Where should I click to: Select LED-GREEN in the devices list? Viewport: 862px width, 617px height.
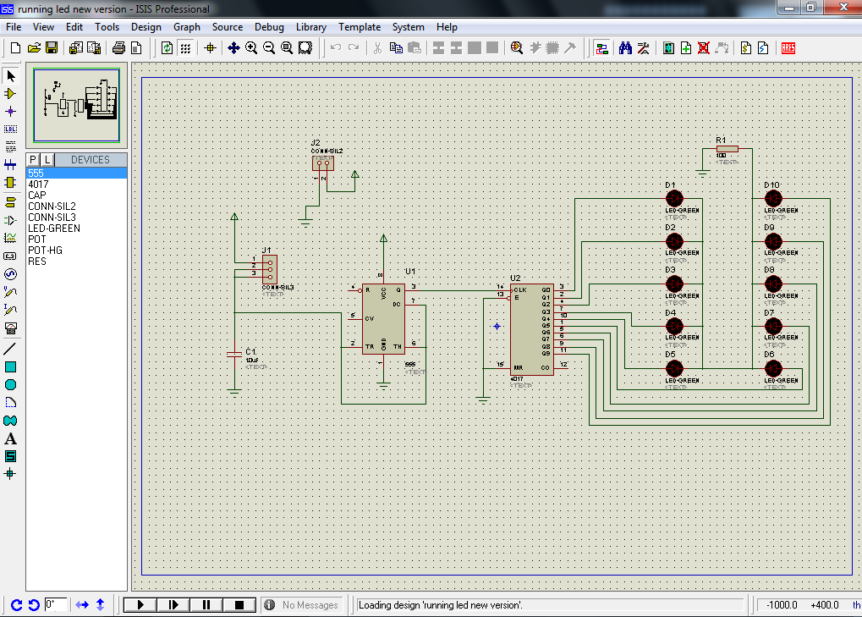[x=54, y=229]
